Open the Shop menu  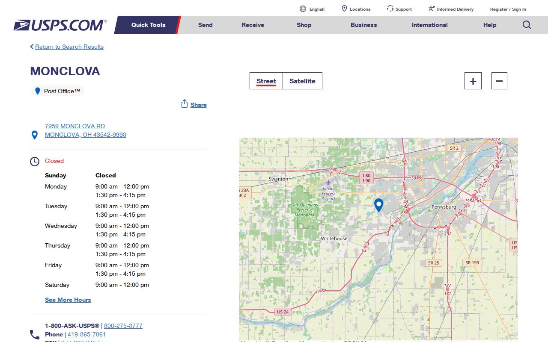(304, 25)
